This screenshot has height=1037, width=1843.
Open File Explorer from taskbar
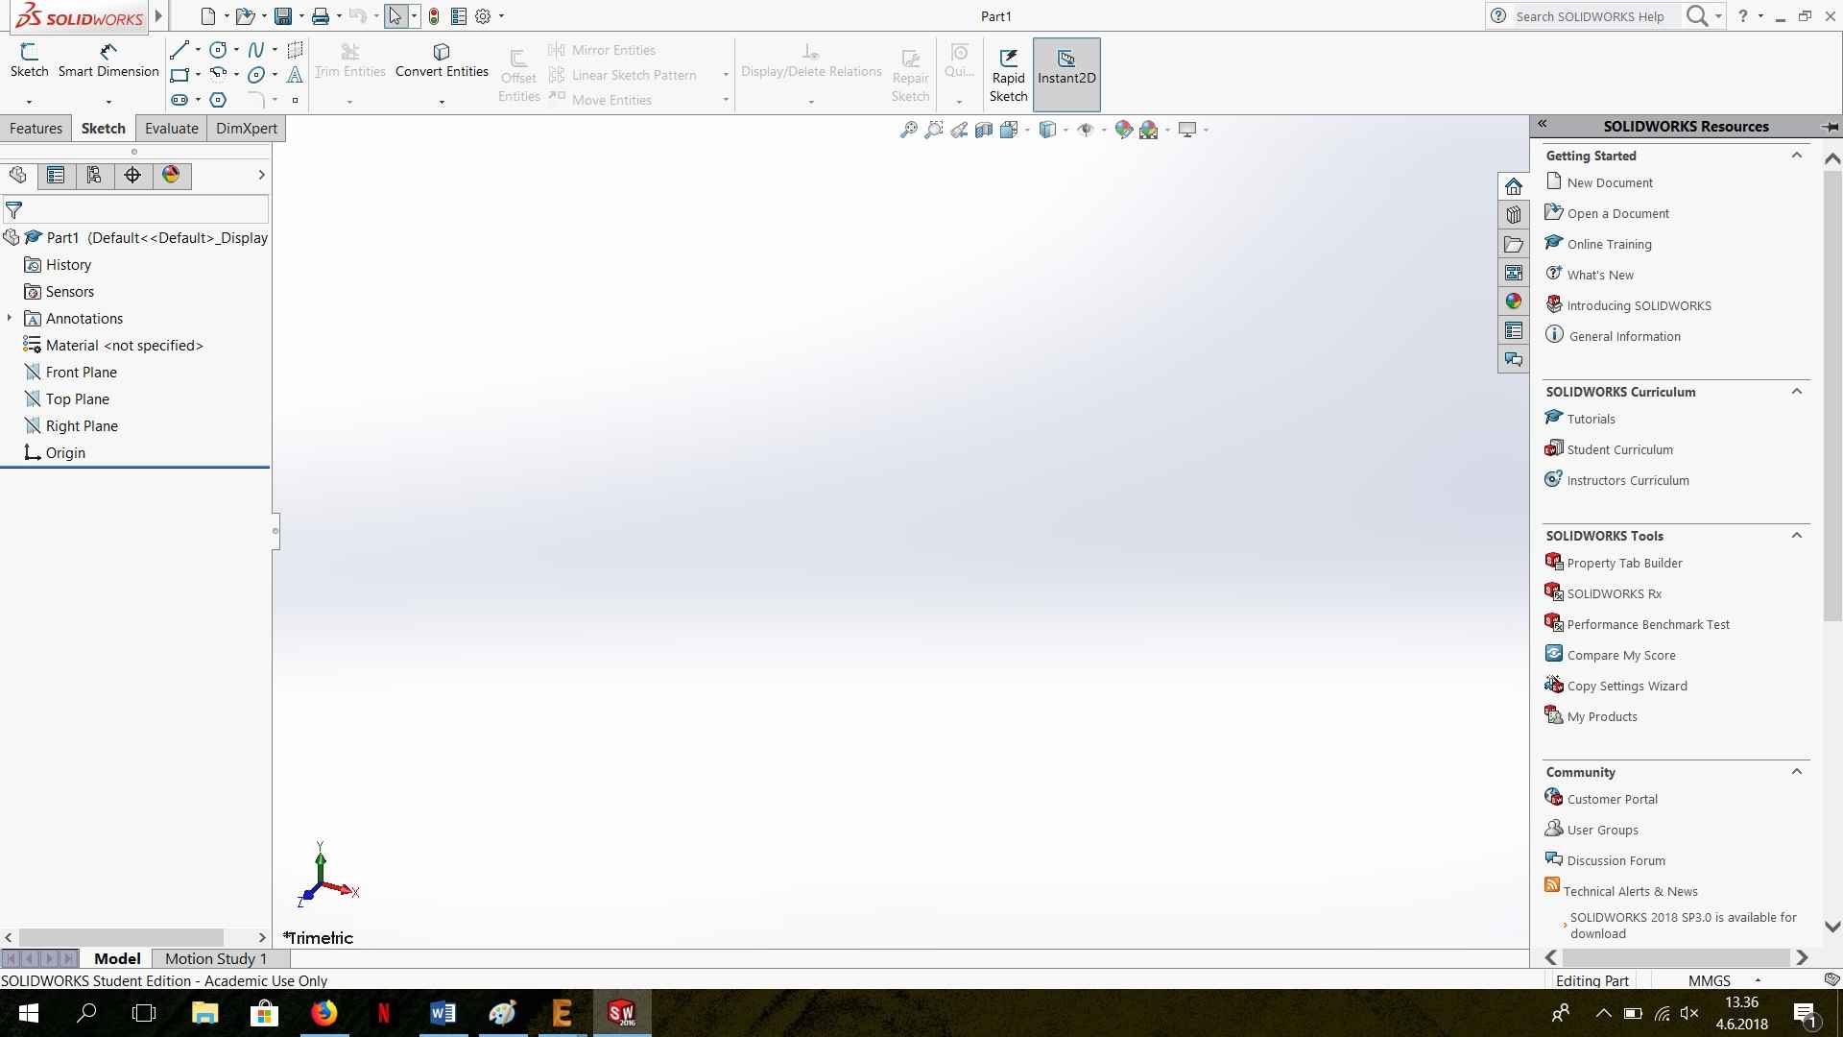(x=205, y=1013)
